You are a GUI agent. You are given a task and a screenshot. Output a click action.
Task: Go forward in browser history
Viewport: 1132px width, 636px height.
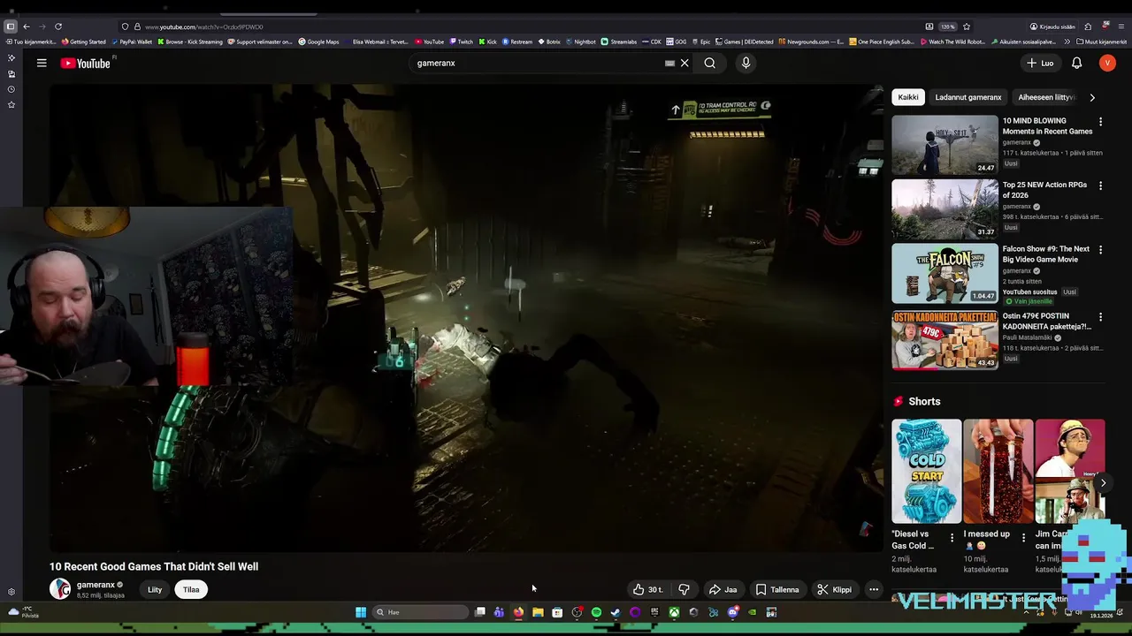(42, 26)
